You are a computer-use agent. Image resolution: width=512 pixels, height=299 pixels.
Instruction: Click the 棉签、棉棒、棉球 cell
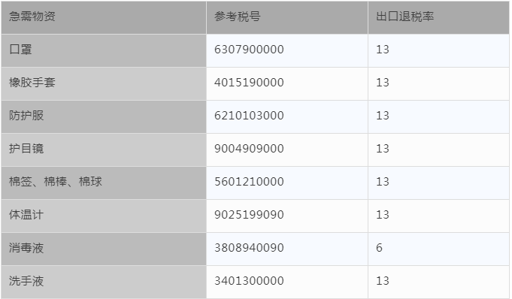[x=104, y=183]
